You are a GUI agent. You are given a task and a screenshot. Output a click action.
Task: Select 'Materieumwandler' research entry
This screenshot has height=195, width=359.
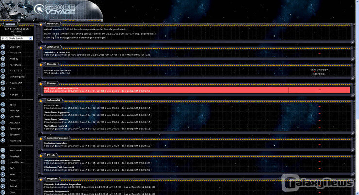coord(55,143)
